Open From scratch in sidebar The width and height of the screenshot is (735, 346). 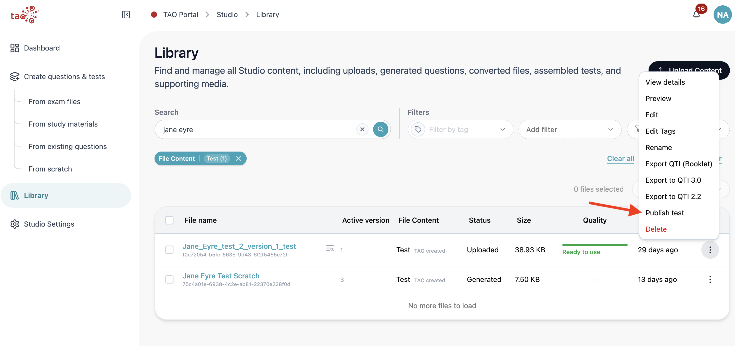coord(50,169)
